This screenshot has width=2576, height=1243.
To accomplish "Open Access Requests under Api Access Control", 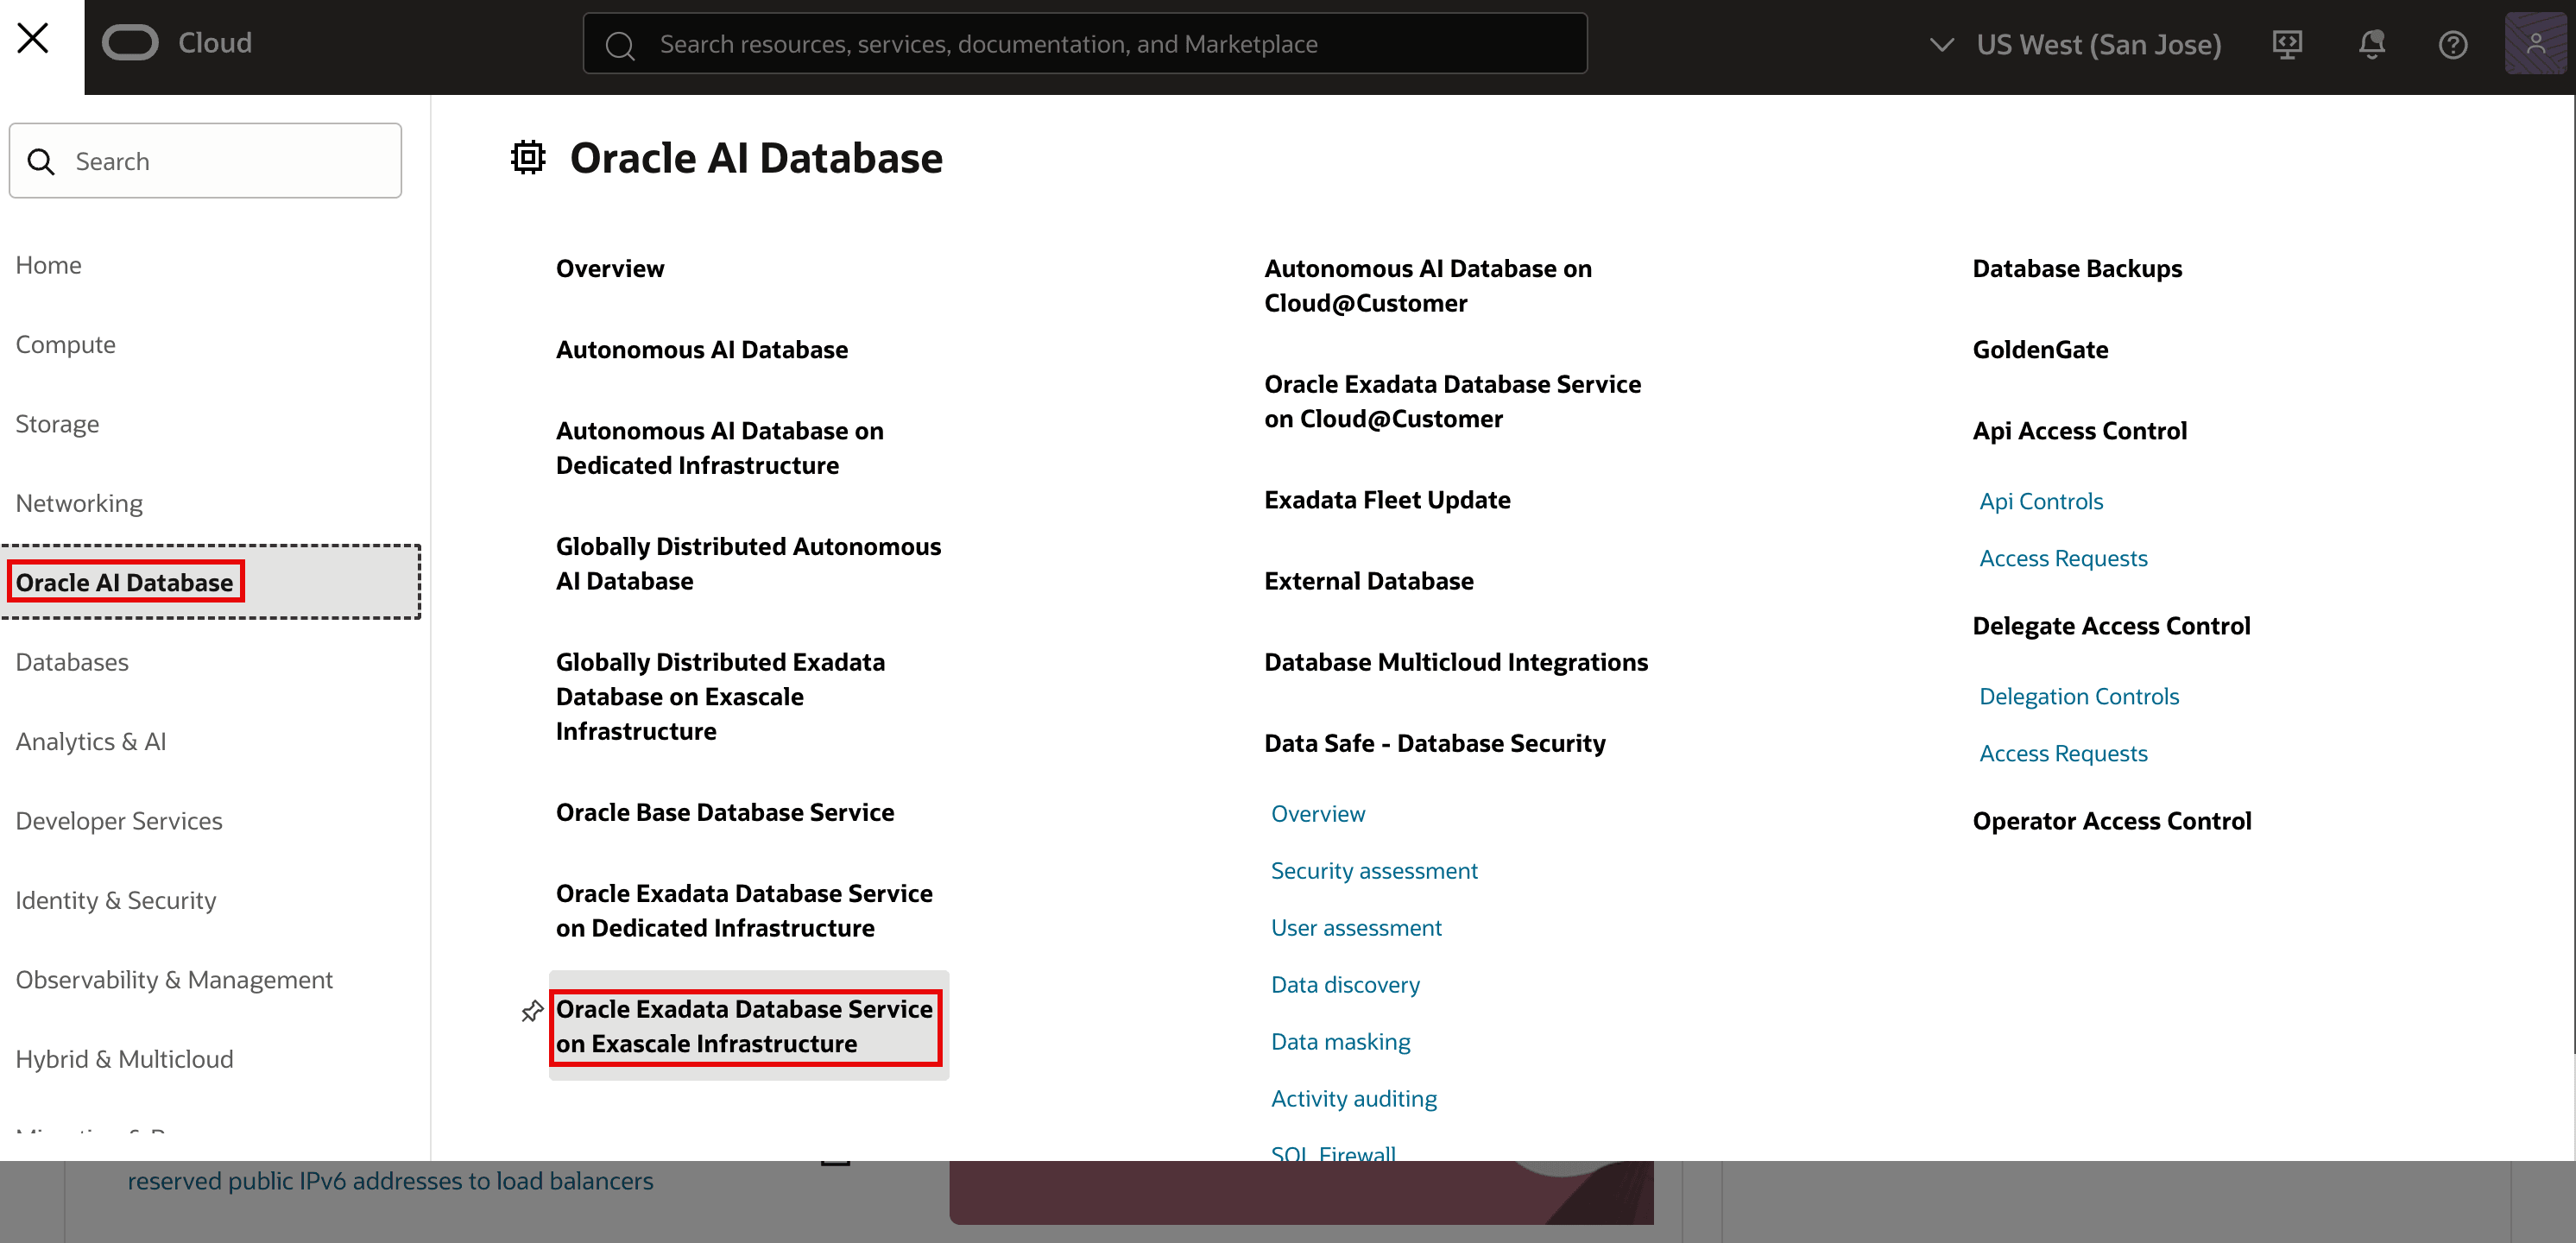I will [x=2063, y=558].
